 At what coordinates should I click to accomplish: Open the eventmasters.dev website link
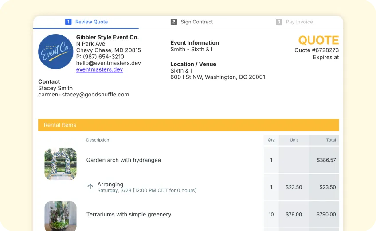[x=99, y=69]
